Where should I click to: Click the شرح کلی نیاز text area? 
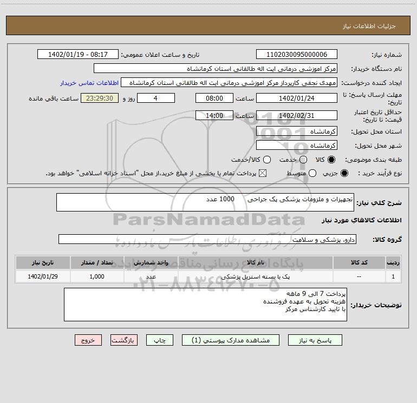[x=205, y=202]
